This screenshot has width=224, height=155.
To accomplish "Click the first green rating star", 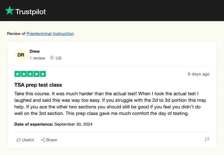I will pos(18,74).
